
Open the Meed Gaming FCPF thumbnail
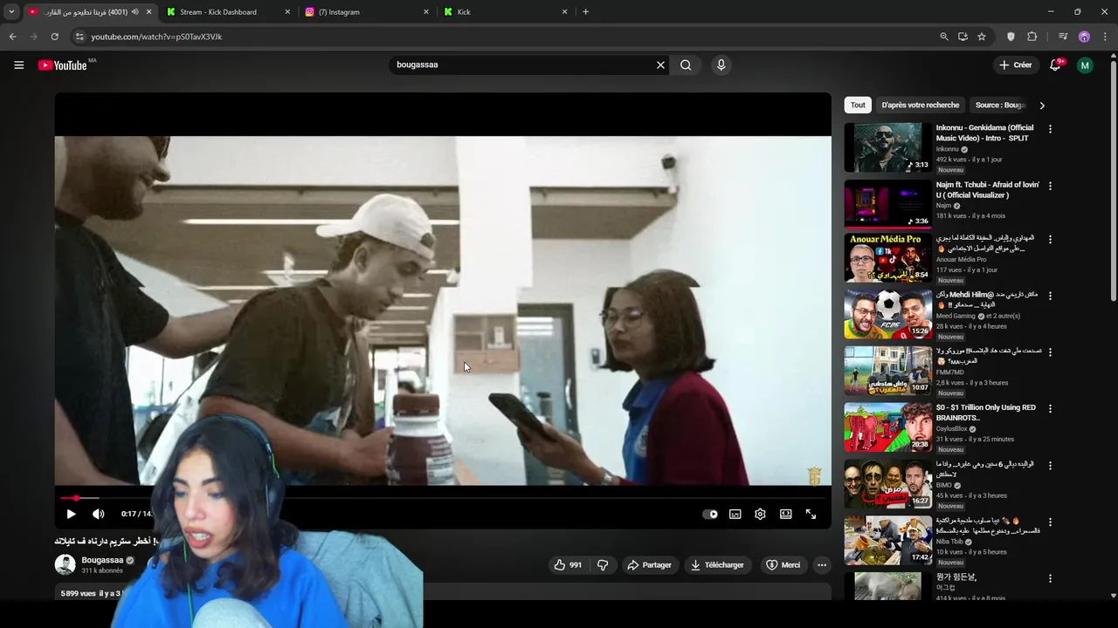click(x=887, y=314)
